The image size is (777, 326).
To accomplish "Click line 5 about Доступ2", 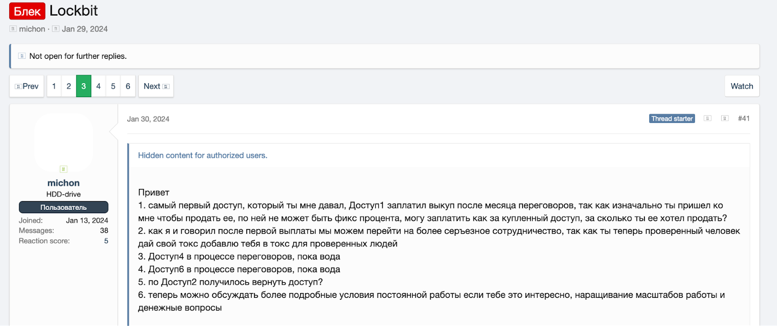I will [230, 282].
